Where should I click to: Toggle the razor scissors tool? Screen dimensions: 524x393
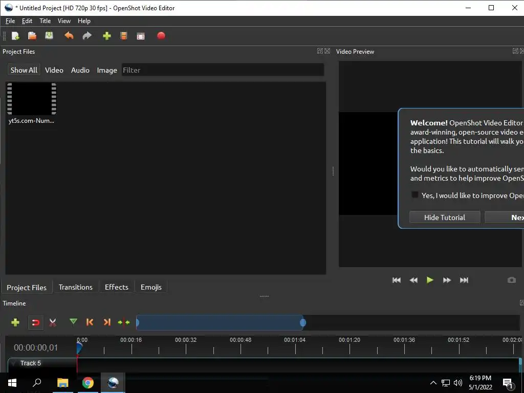[x=53, y=322]
